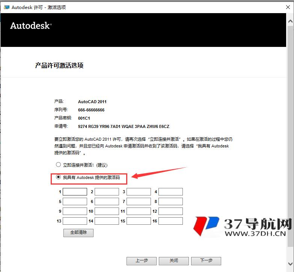Click activation code field 13

tap(75, 221)
